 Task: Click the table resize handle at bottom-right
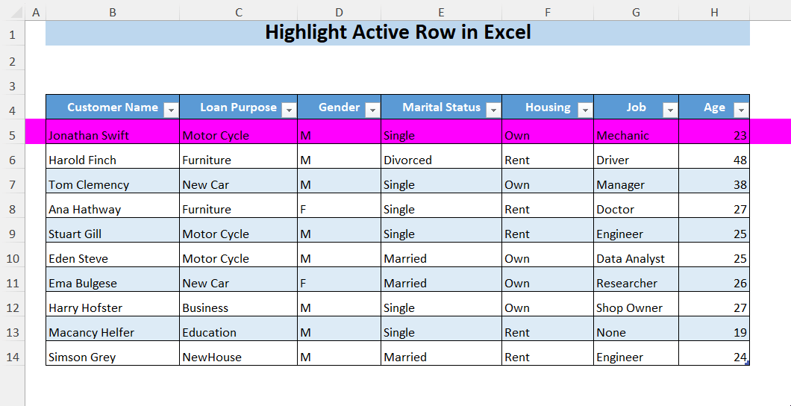tap(746, 363)
